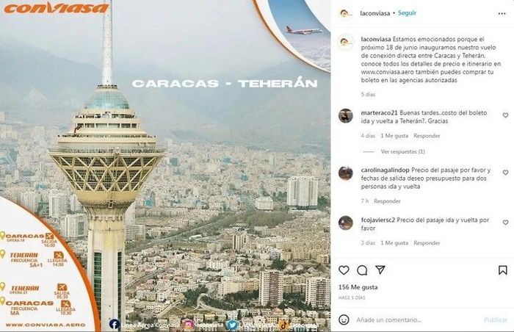This screenshot has width=514, height=332.
Task: Like the post with the heart icon
Action: 344,270
